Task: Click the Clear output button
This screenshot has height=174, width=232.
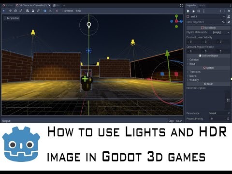Action: pos(179,121)
